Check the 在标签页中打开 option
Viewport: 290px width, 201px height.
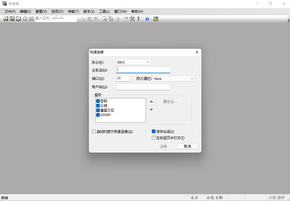(154, 138)
